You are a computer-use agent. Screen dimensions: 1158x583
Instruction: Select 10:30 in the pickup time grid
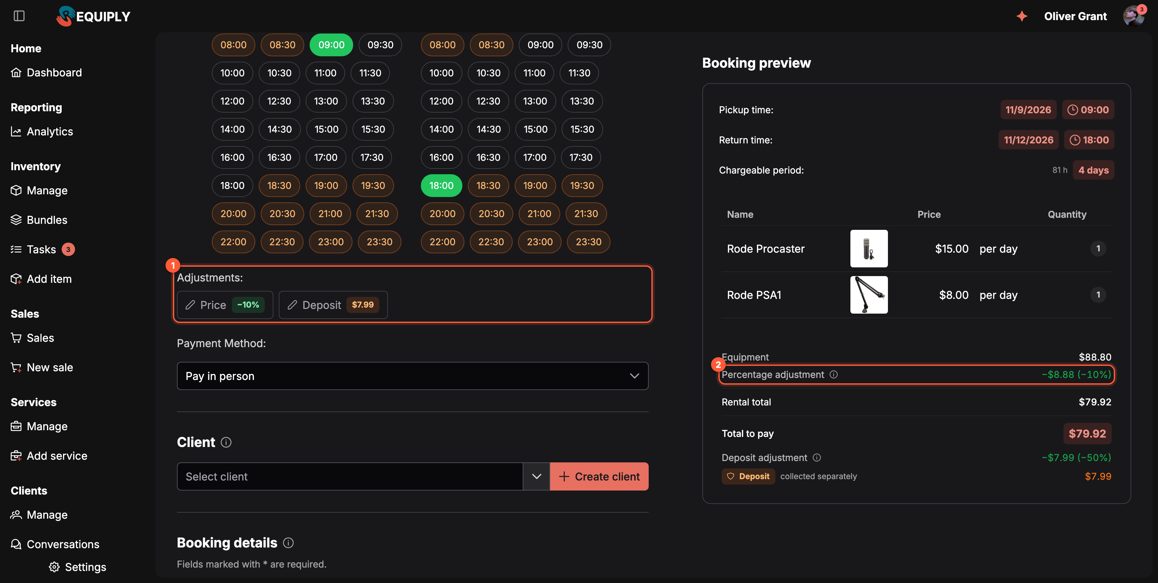pos(279,73)
